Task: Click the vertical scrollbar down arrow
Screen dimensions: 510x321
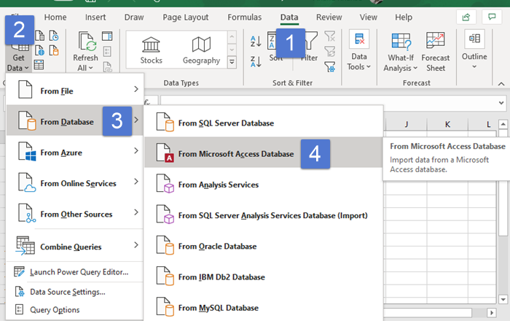Action: pos(503,300)
